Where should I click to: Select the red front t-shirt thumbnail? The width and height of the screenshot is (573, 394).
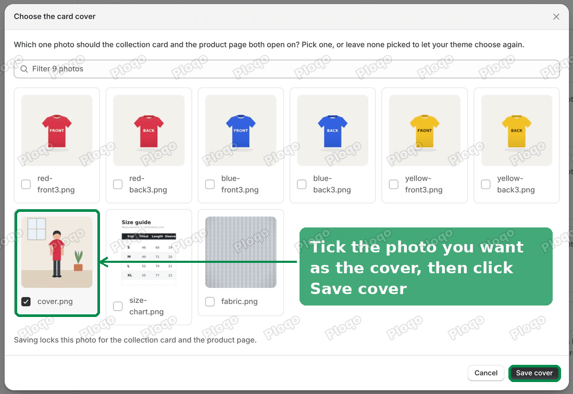[x=57, y=130]
